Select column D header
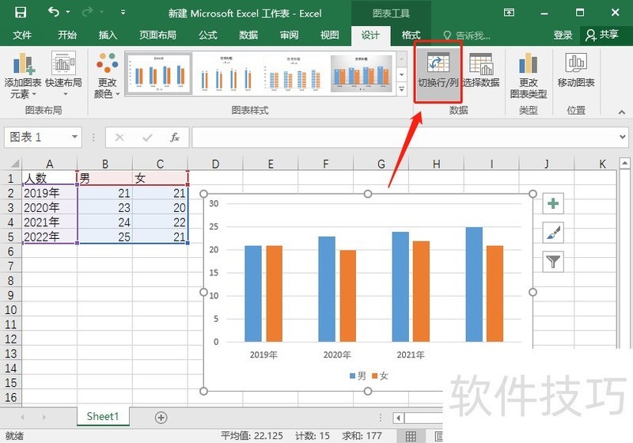633x443 pixels. click(215, 165)
